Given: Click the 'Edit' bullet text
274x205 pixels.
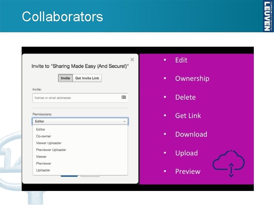Looking at the screenshot, I should click(x=181, y=60).
